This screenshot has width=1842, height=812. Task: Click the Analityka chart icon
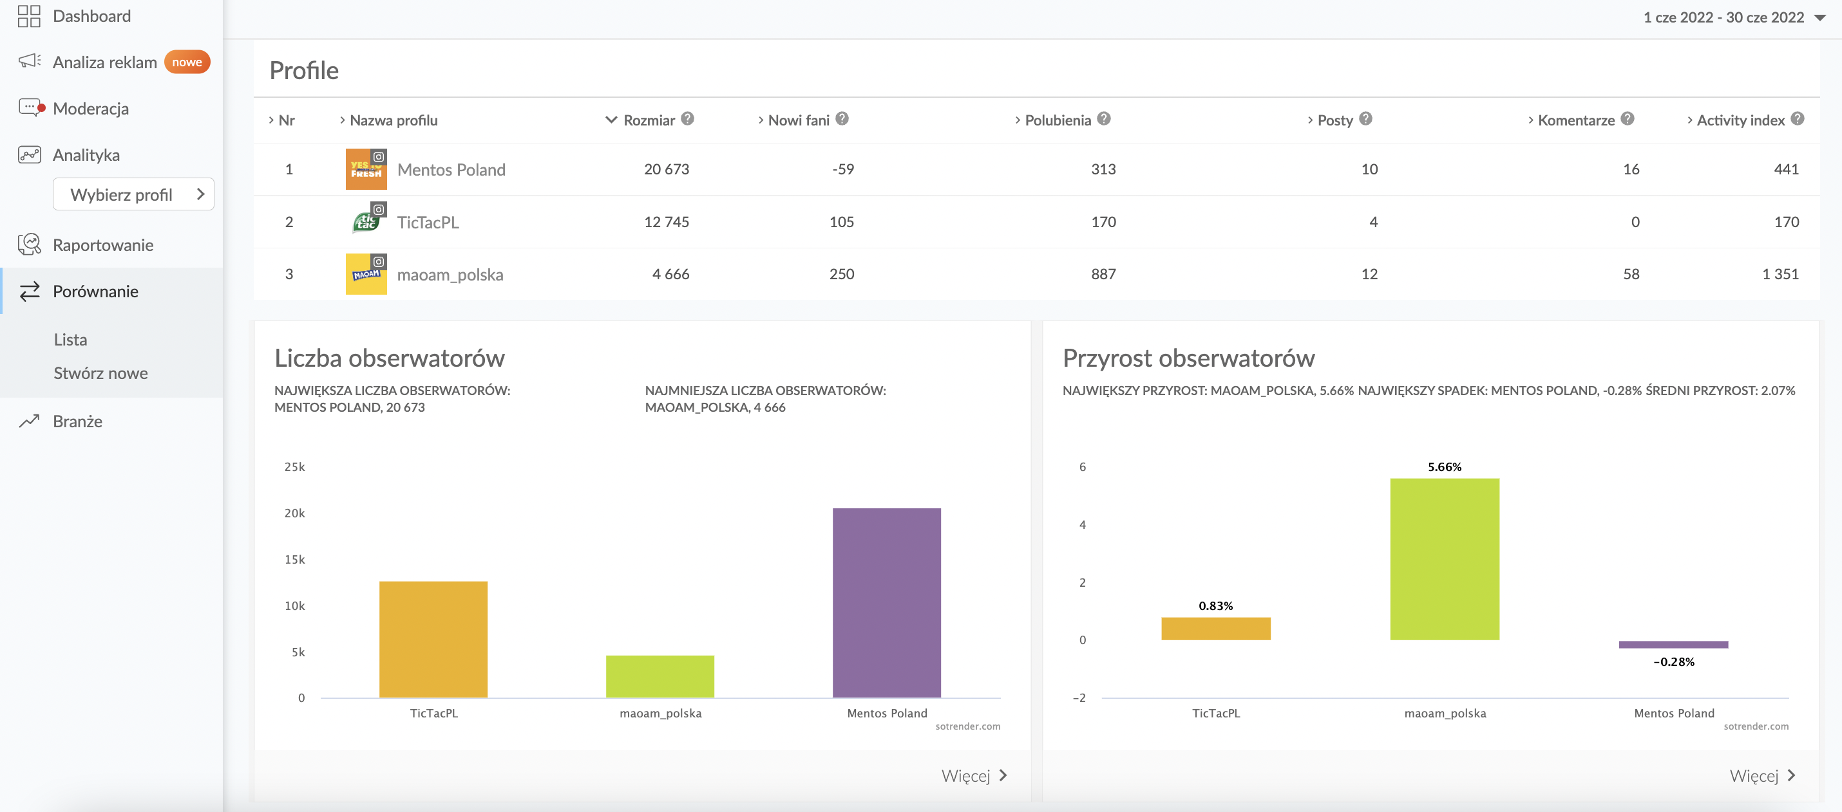click(30, 154)
